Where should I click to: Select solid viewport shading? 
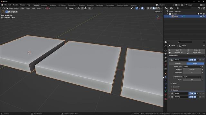pos(154,8)
